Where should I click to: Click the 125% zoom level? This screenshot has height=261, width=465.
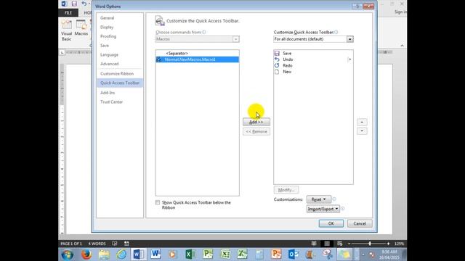coord(399,244)
